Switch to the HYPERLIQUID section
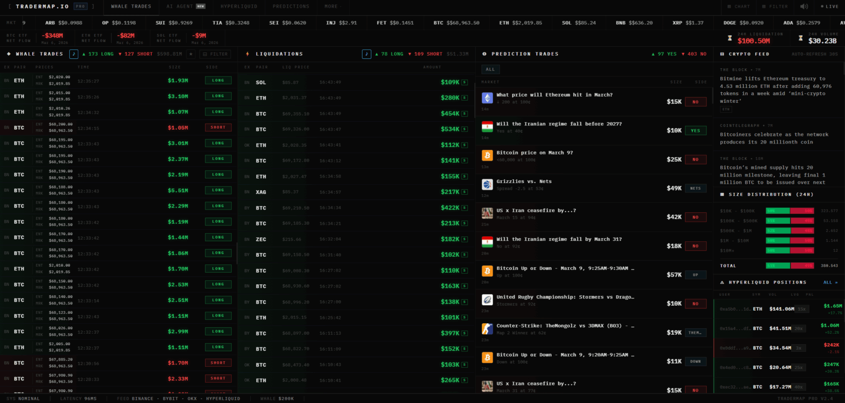Image resolution: width=845 pixels, height=403 pixels. point(239,7)
